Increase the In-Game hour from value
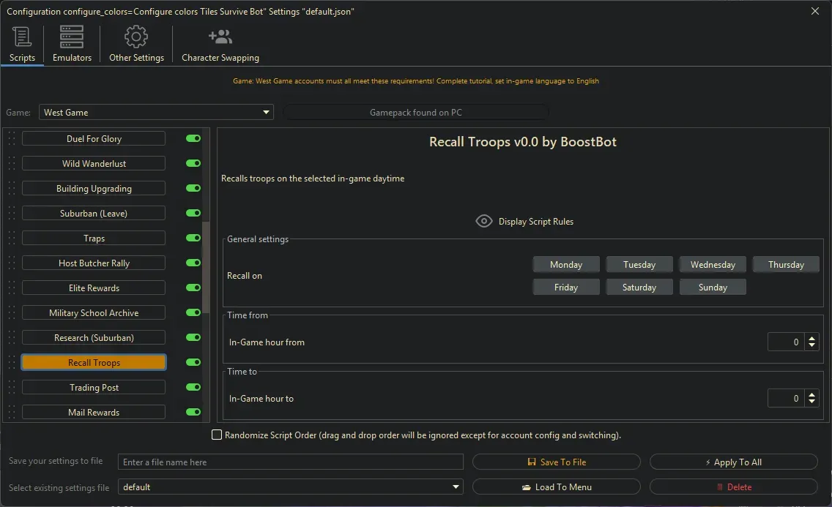Image resolution: width=832 pixels, height=507 pixels. click(x=811, y=339)
